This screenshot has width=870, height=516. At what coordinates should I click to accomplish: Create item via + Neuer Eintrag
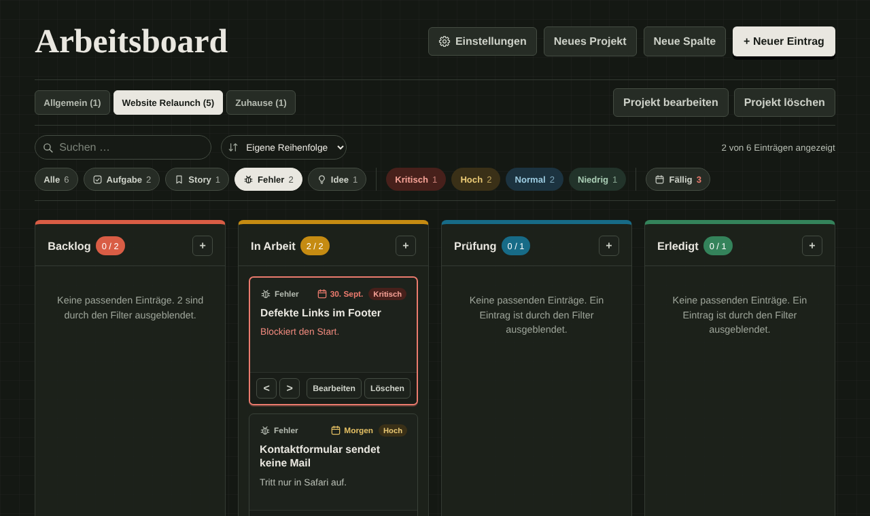pos(784,41)
